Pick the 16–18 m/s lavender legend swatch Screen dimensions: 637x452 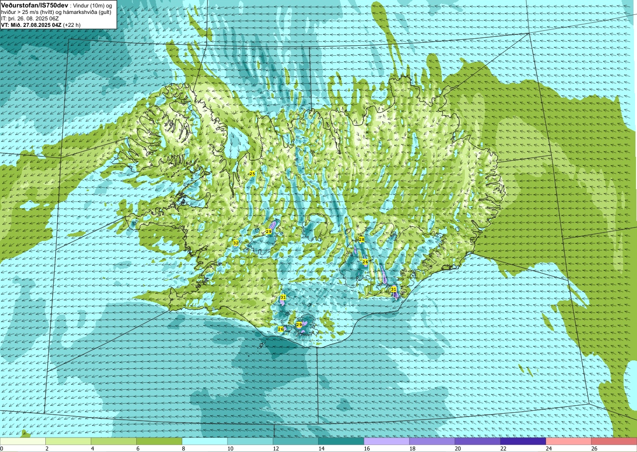pos(387,442)
